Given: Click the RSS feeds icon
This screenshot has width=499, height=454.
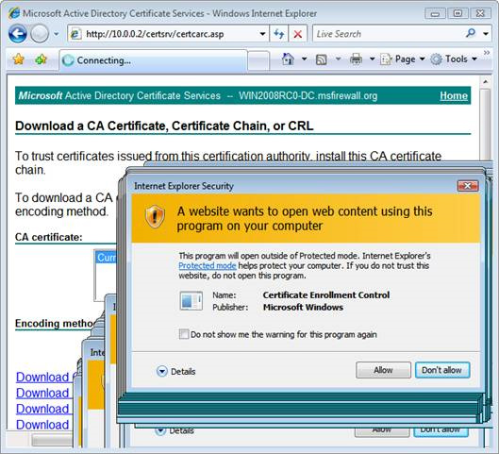Looking at the screenshot, I should pyautogui.click(x=321, y=59).
